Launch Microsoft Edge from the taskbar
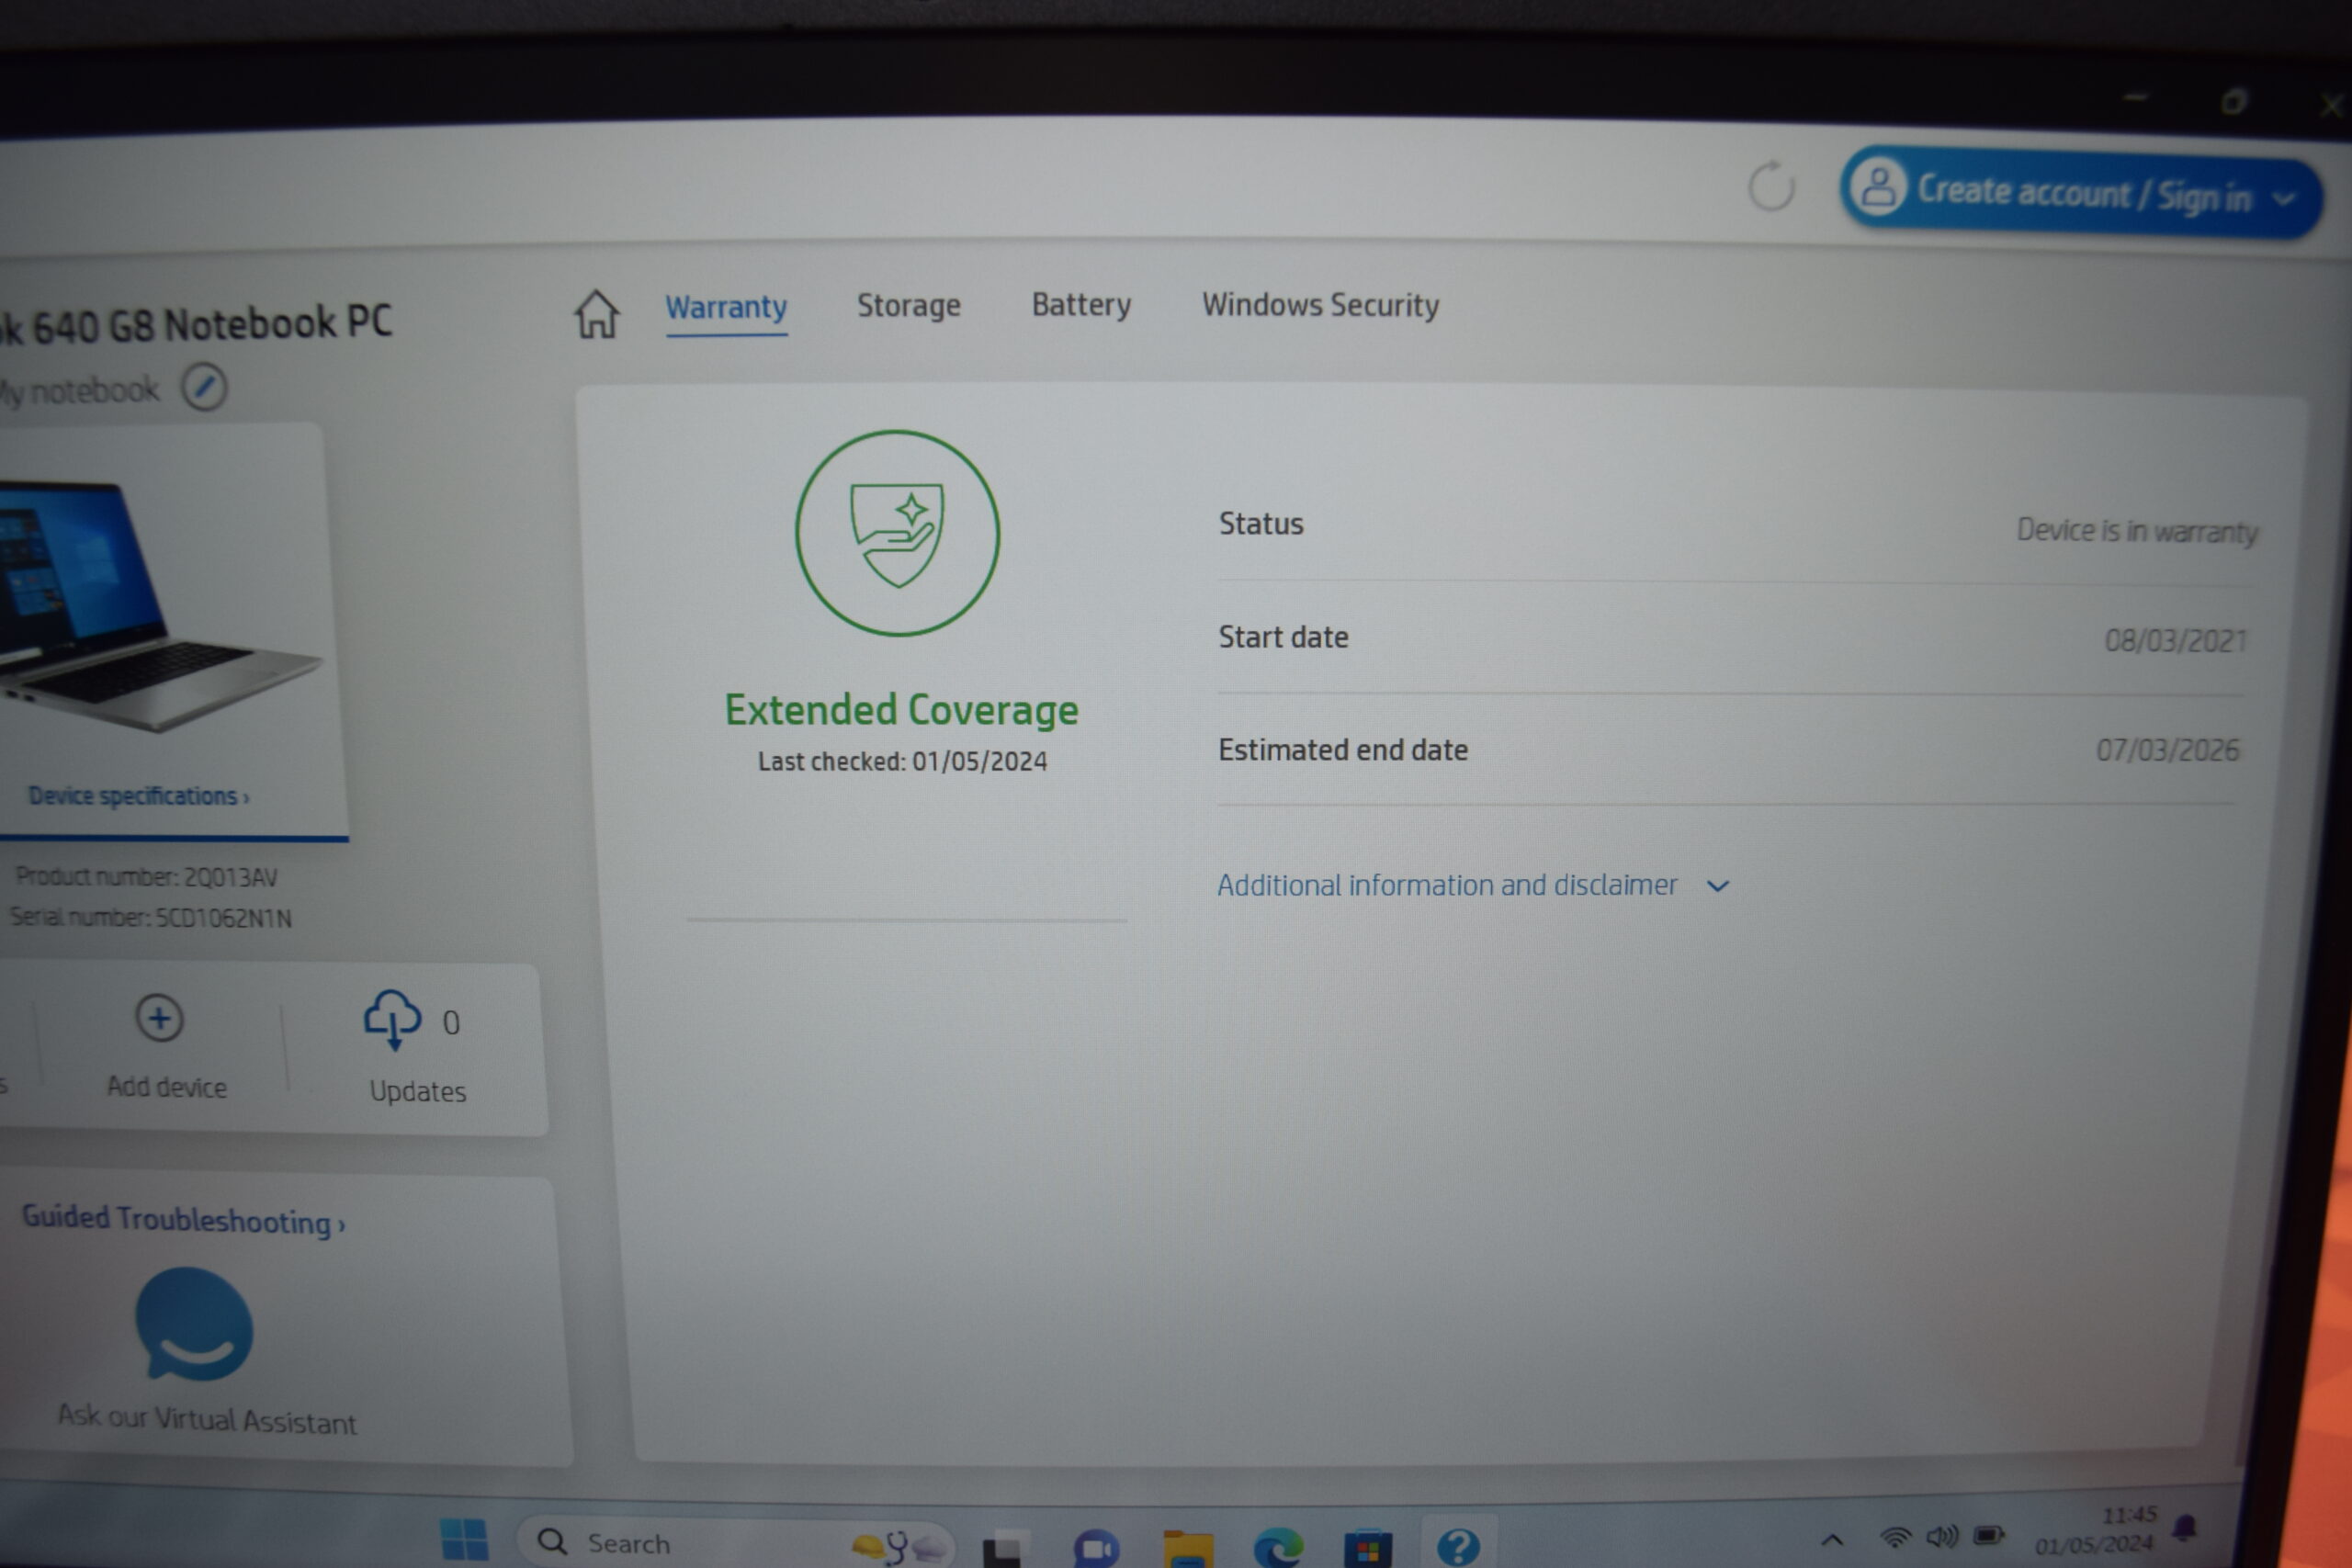 (x=1278, y=1547)
